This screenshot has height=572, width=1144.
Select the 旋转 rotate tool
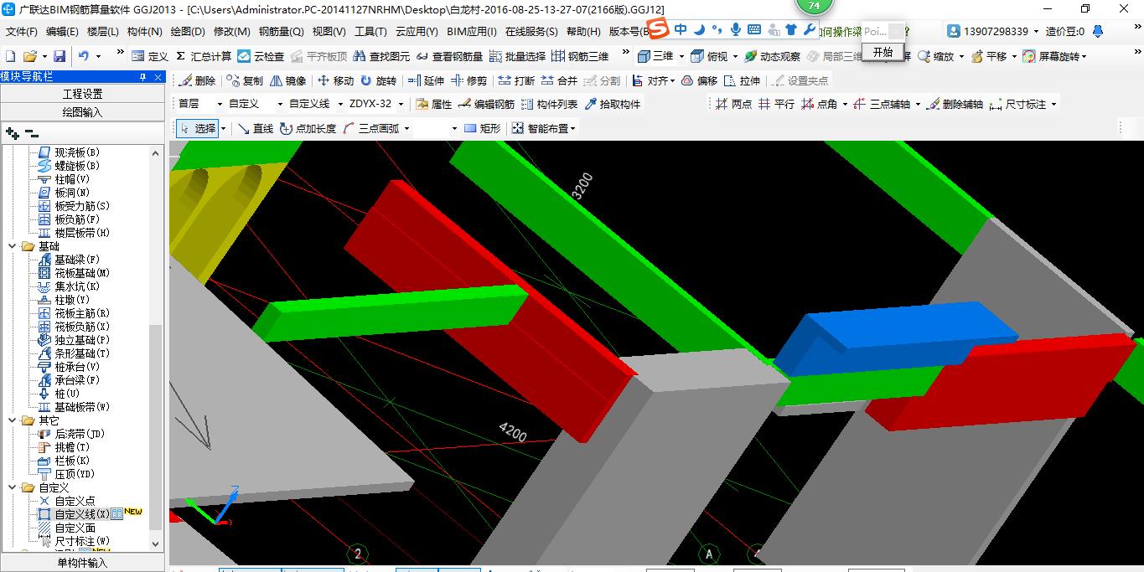[378, 80]
